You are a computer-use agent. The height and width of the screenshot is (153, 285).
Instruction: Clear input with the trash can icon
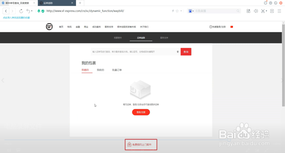178,52
